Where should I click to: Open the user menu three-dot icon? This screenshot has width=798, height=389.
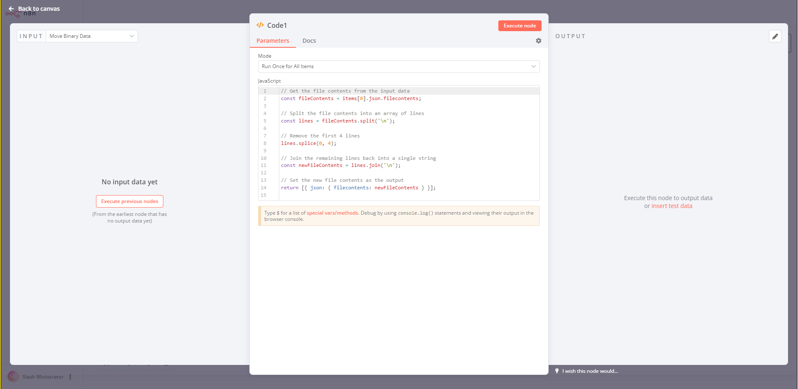point(70,377)
